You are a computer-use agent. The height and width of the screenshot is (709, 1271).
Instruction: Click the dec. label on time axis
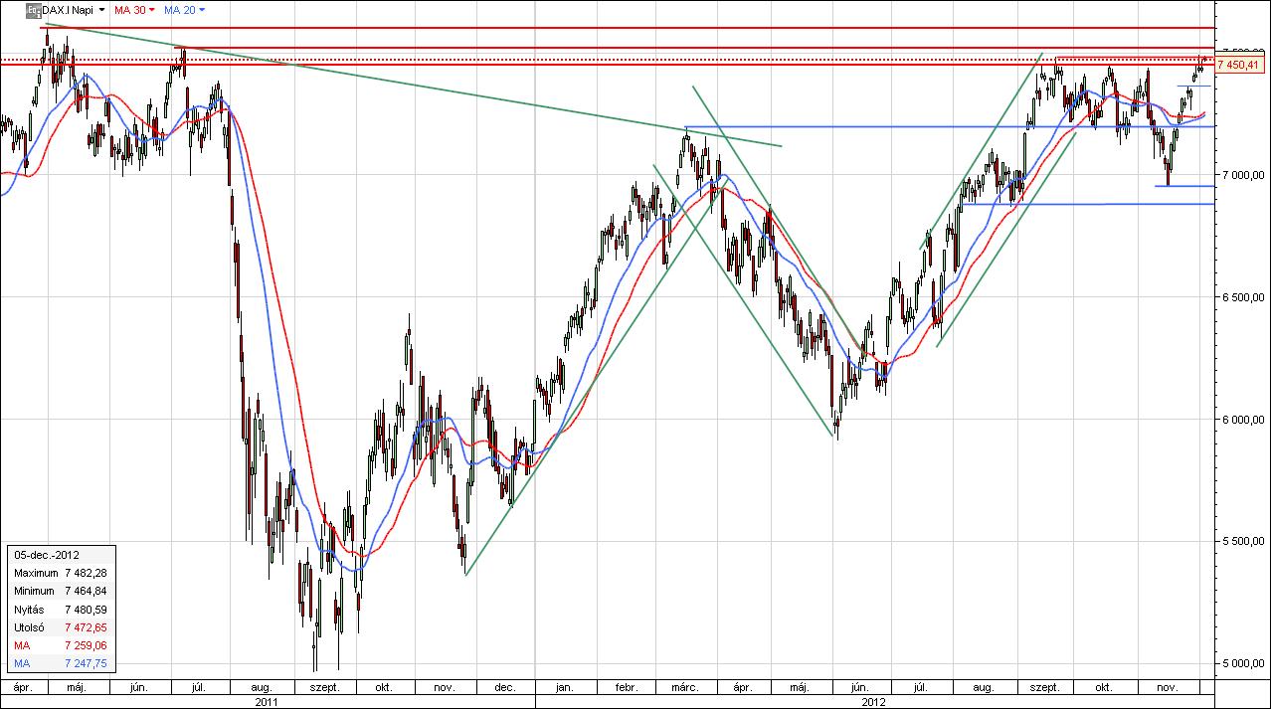point(504,687)
